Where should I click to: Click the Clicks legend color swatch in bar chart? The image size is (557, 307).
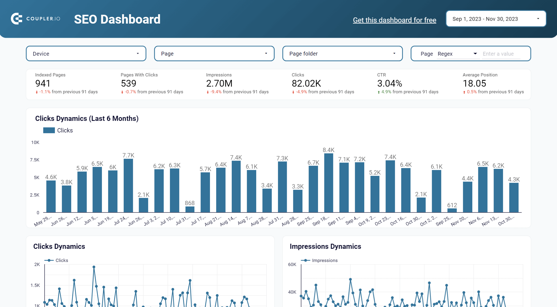click(49, 130)
